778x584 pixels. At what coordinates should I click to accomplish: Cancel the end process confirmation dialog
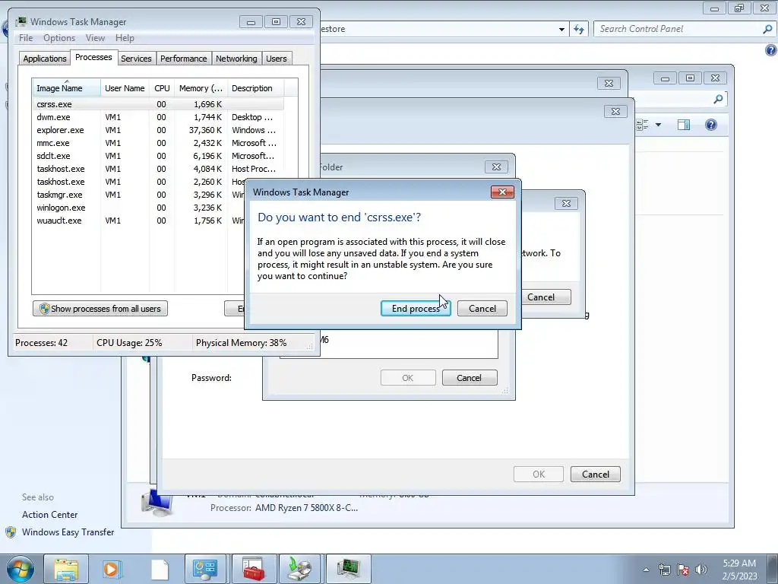coord(482,309)
